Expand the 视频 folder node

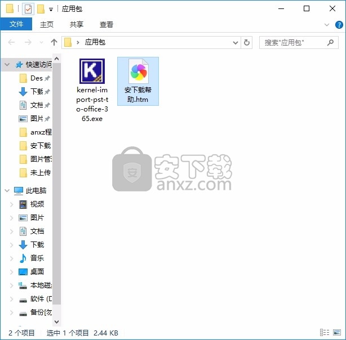point(12,204)
